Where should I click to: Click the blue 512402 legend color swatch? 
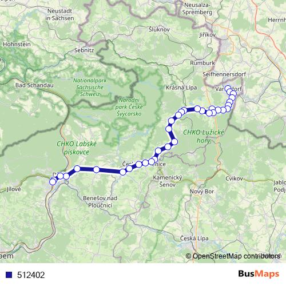click(9, 275)
